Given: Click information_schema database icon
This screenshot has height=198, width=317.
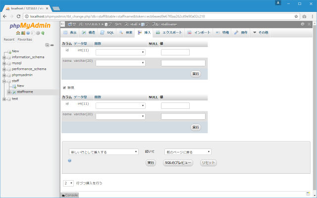Looking at the screenshot, I should pos(9,57).
